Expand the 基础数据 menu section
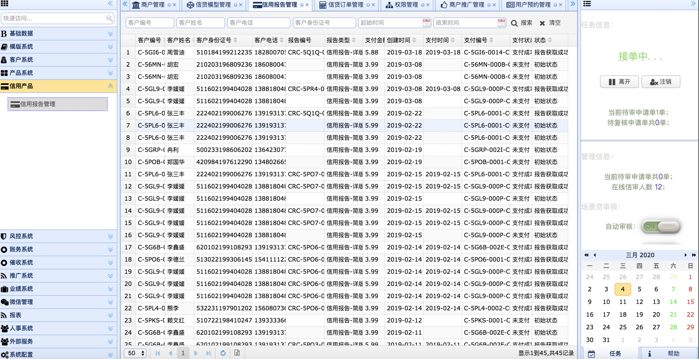699x359 pixels. 58,33
